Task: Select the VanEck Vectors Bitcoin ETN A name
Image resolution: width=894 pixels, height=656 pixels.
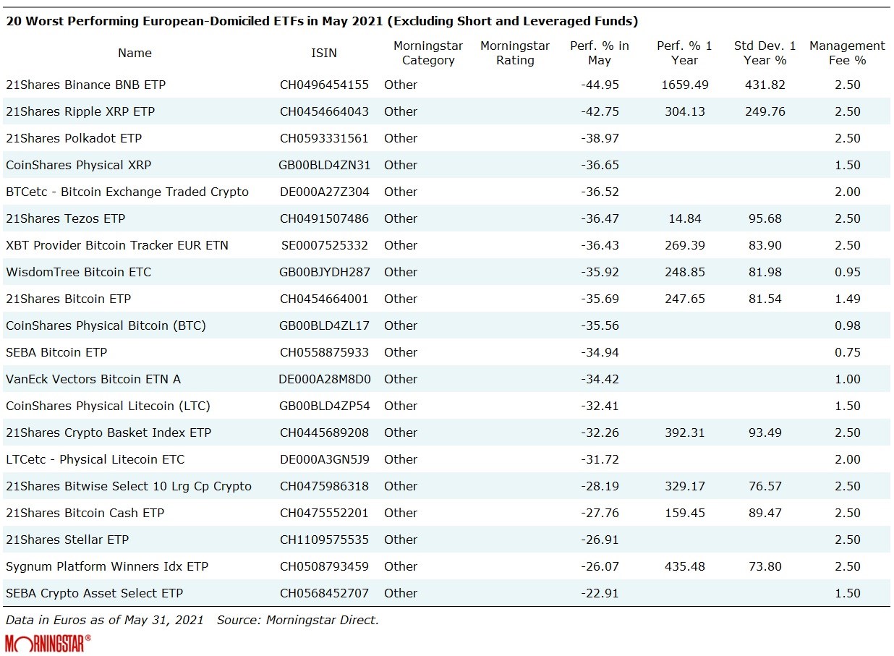Action: pyautogui.click(x=93, y=379)
